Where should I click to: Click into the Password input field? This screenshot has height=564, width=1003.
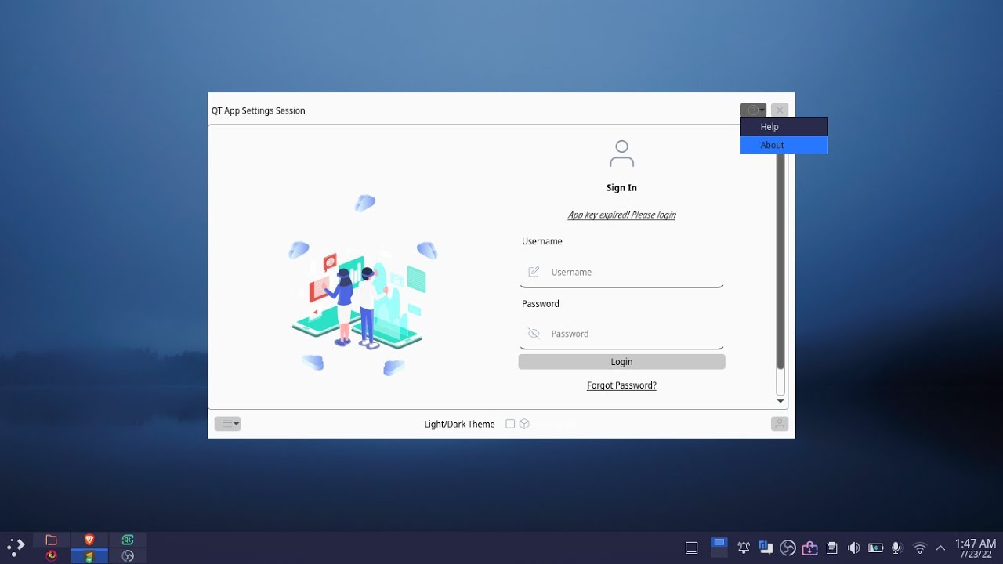(x=621, y=334)
